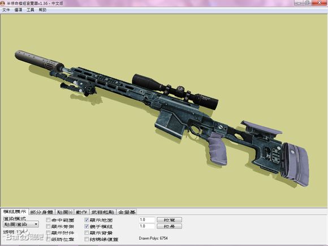Enable the 顯示骨架 show bones checkbox
The width and height of the screenshot is (328, 246).
48,226
